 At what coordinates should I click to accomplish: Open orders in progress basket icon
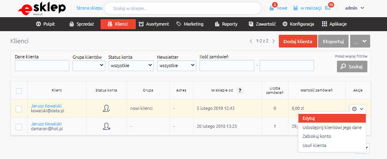point(295,8)
